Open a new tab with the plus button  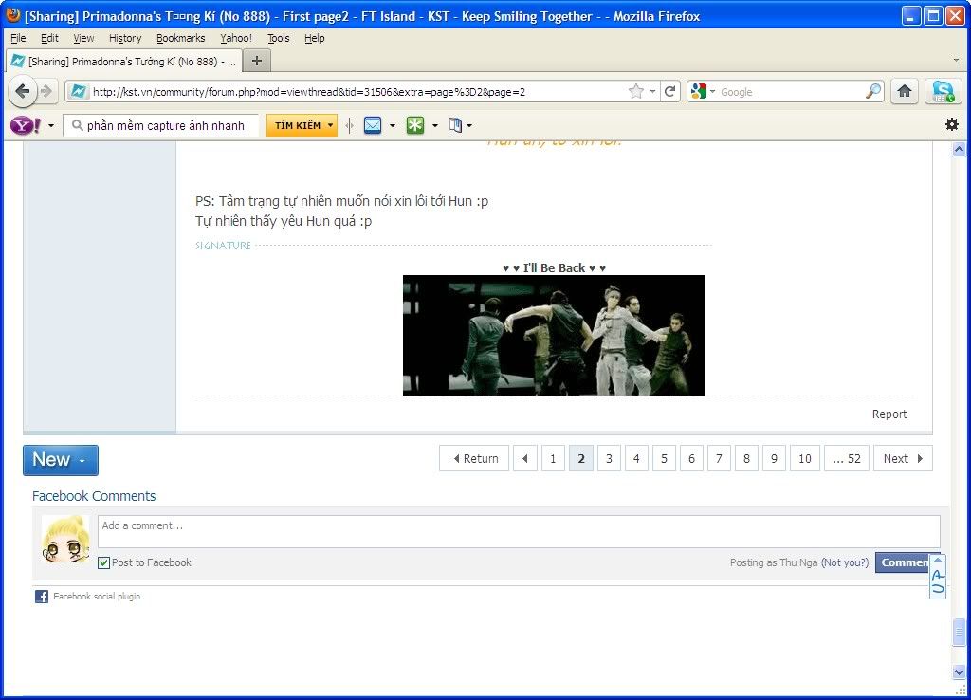coord(256,61)
